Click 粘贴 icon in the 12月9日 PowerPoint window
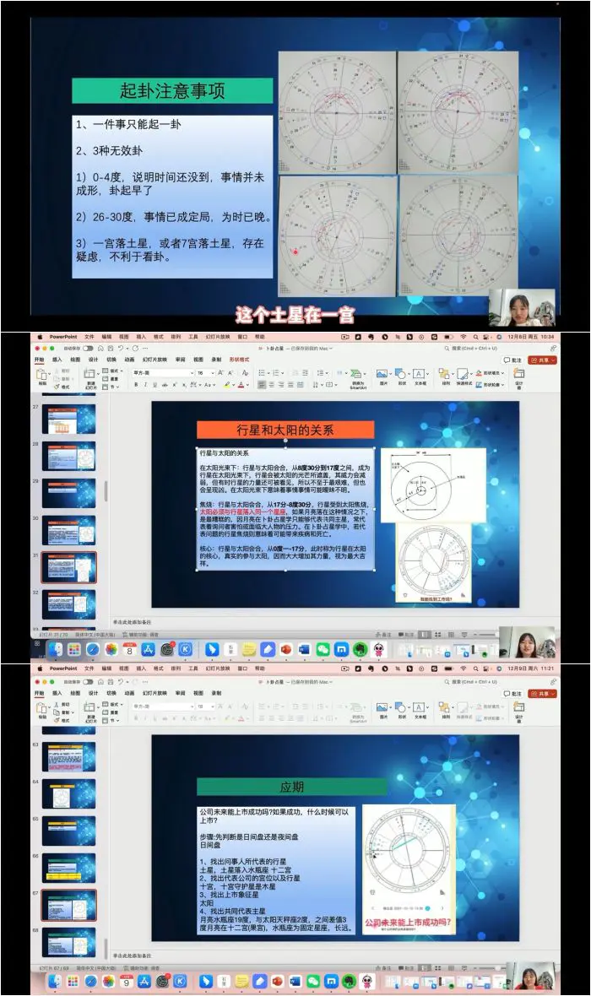591x996 pixels. pos(42,708)
